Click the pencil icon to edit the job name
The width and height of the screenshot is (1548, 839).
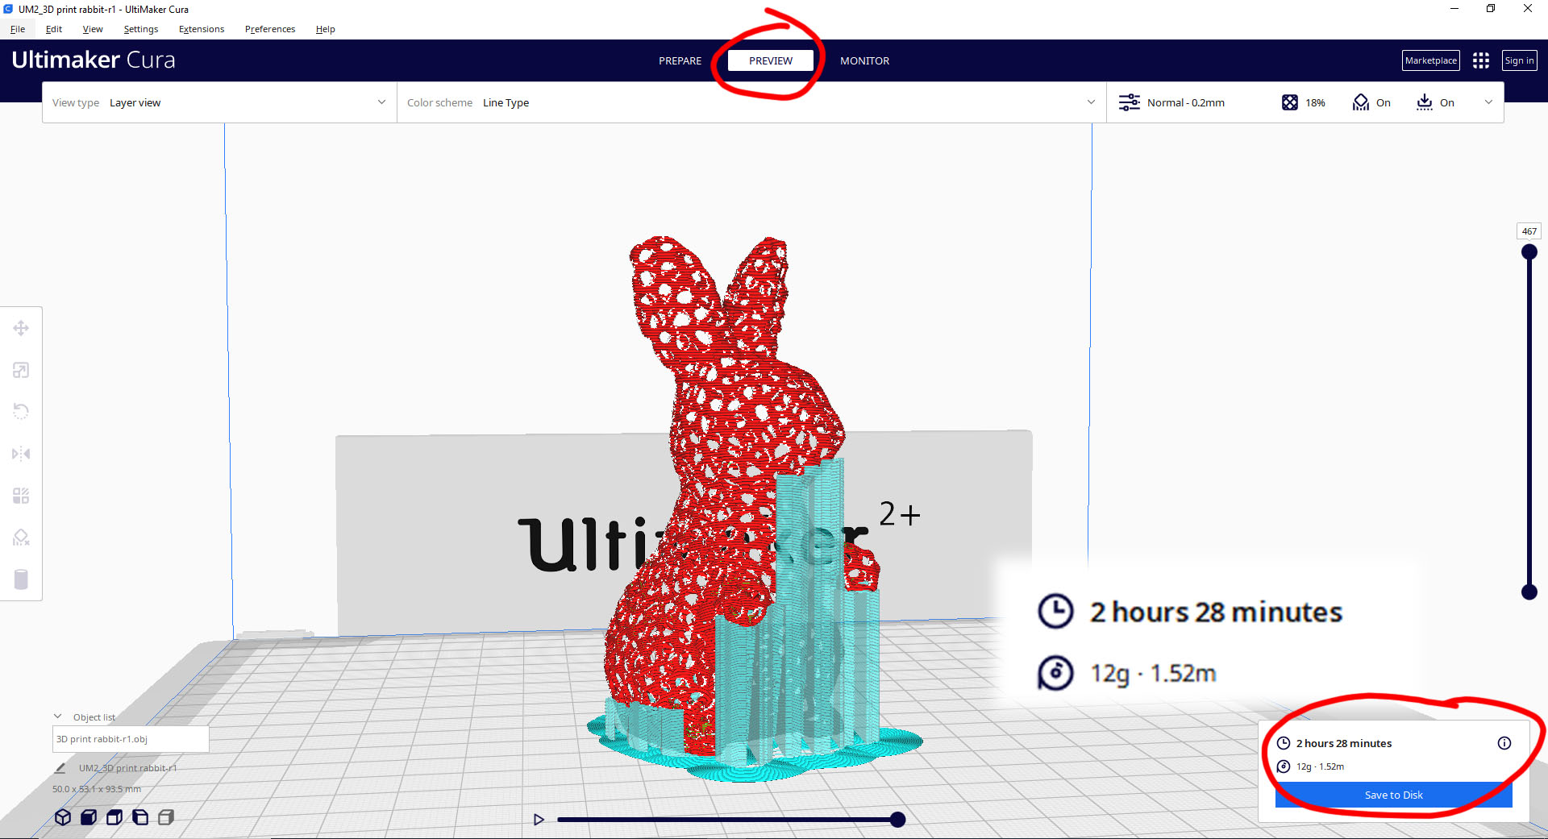point(60,768)
